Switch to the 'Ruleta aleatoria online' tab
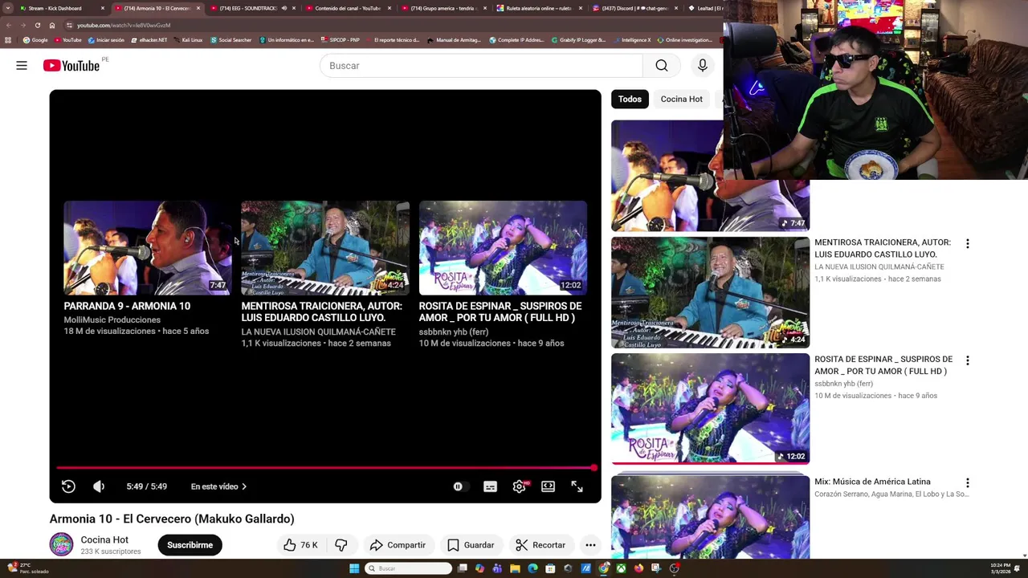Viewport: 1028px width, 578px height. (538, 8)
